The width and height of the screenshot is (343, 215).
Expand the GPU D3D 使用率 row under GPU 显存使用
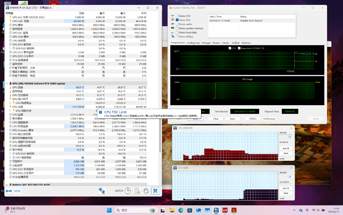tap(10, 153)
